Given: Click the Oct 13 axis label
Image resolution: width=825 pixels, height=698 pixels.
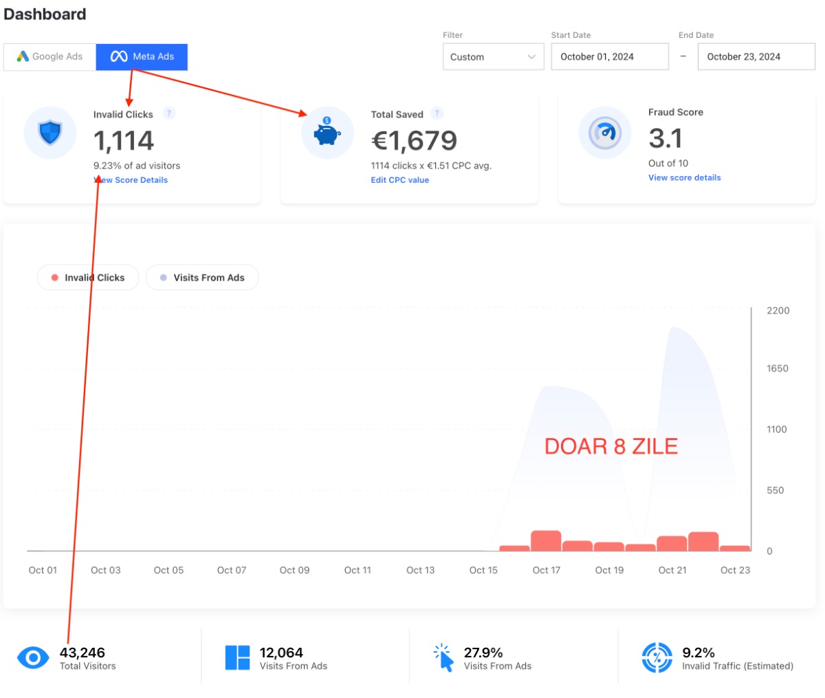Looking at the screenshot, I should point(420,570).
